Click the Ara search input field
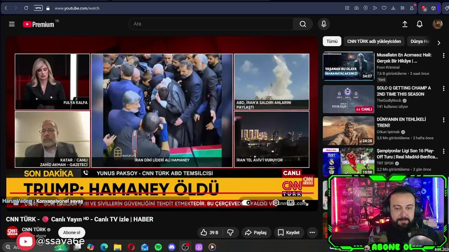 click(211, 24)
